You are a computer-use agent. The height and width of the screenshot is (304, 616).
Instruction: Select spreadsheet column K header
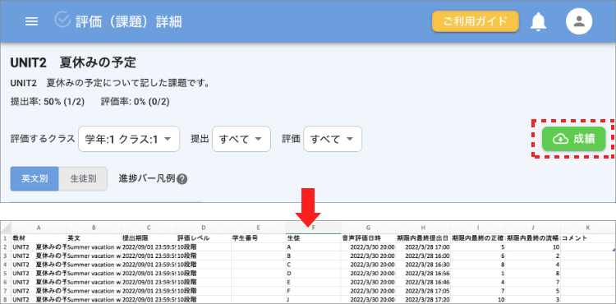click(588, 228)
